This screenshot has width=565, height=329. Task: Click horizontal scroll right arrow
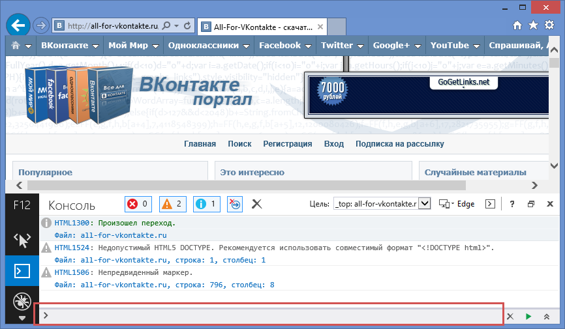point(535,186)
